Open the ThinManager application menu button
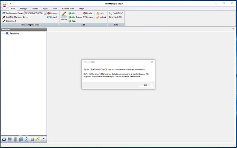 point(4,6)
